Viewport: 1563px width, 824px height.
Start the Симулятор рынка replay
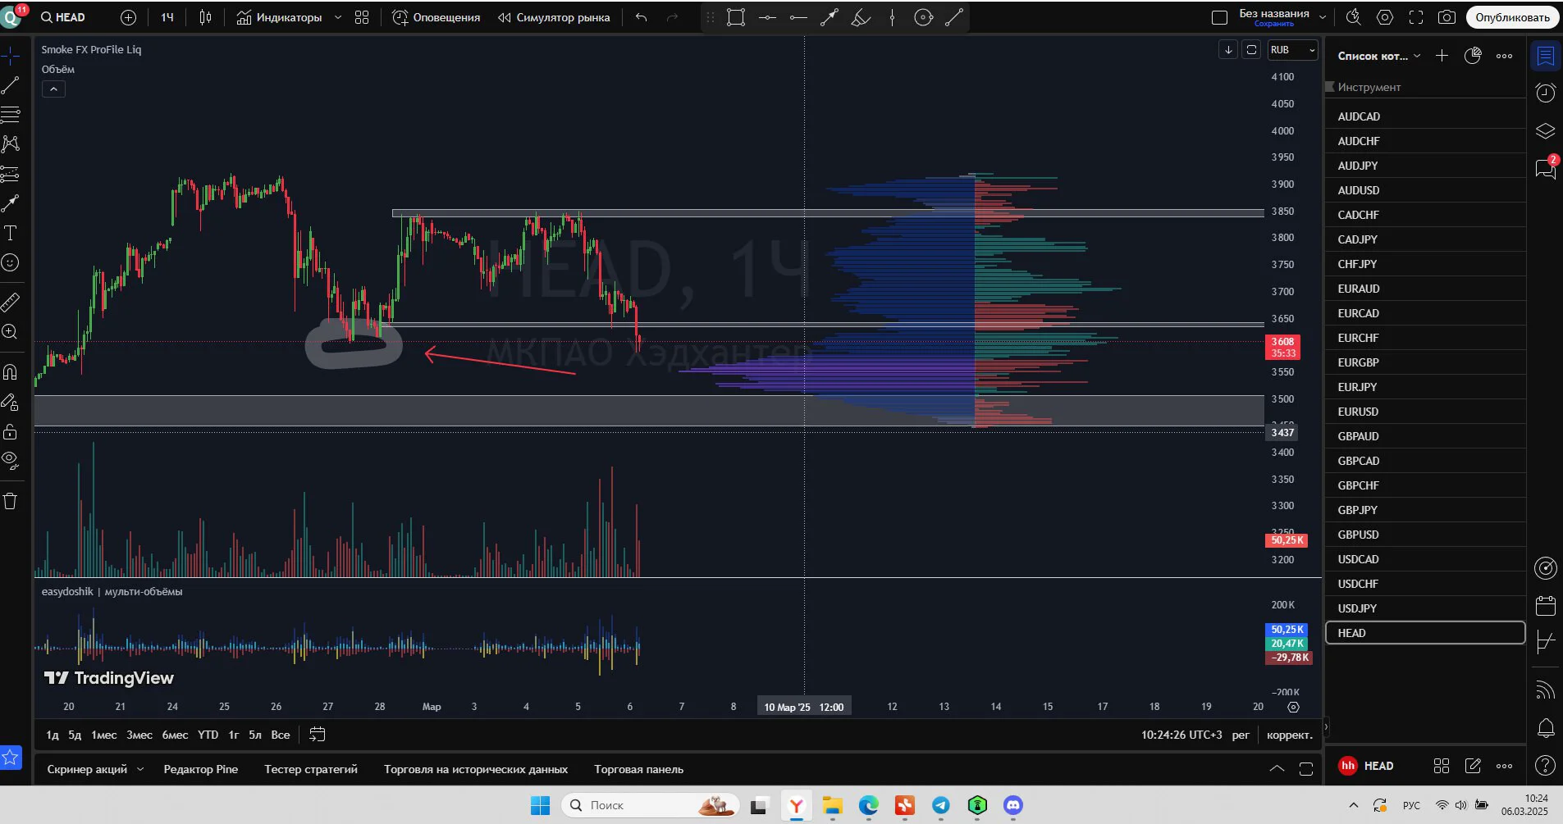(554, 17)
